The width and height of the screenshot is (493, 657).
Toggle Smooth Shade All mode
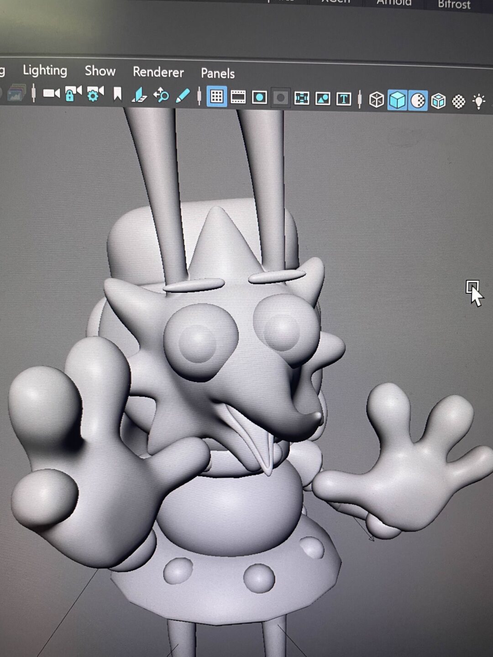[x=397, y=100]
